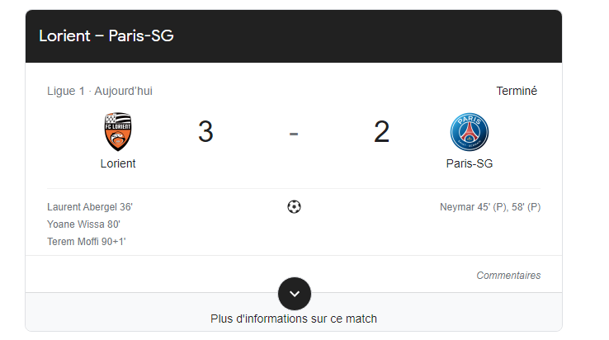Click the Lorient – Paris-SG match header
609x340 pixels.
[x=106, y=36]
